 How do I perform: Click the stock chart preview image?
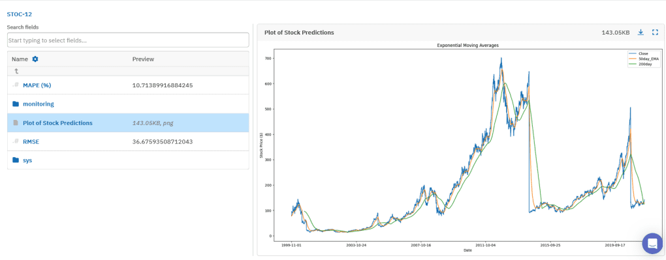[x=460, y=148]
